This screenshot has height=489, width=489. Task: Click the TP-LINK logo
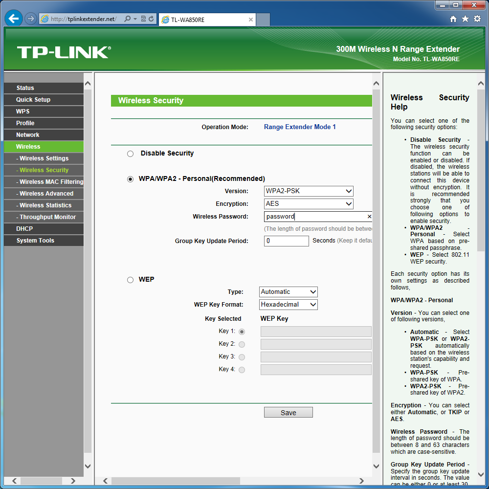tap(64, 52)
